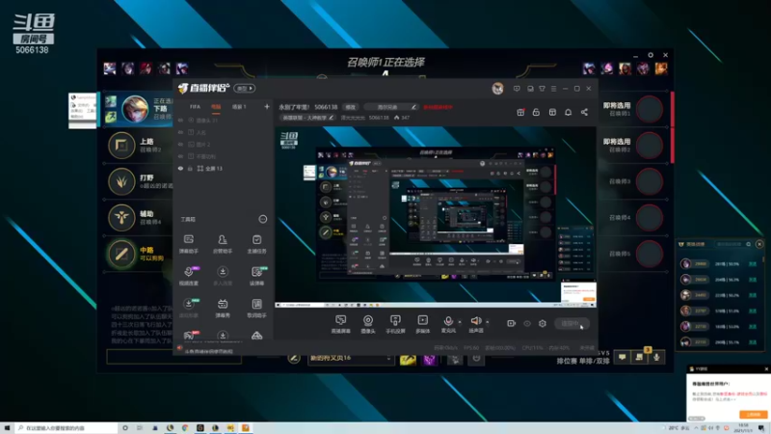This screenshot has width=771, height=434.
Task: Show hidden icons in the system tray
Action: (x=696, y=428)
